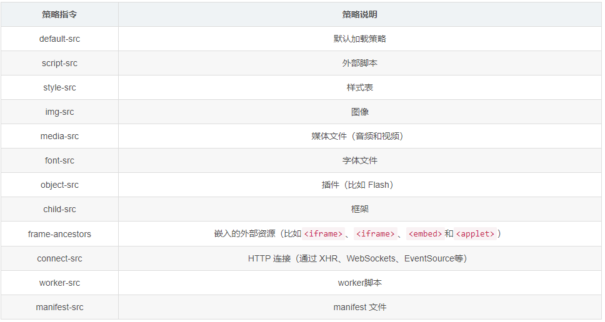
Task: Click the 样式表 description
Action: click(359, 87)
